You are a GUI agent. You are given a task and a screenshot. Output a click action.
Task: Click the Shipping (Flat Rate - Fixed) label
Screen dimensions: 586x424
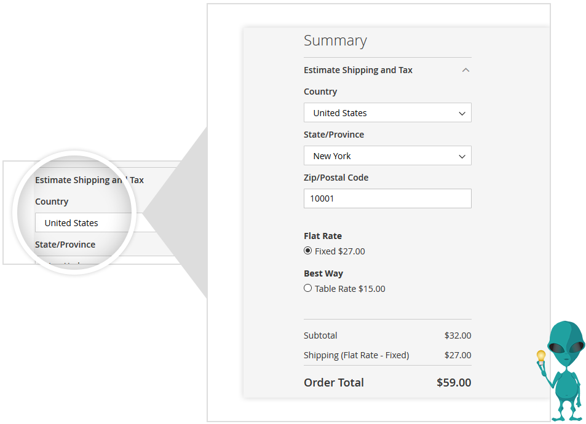[x=356, y=355]
